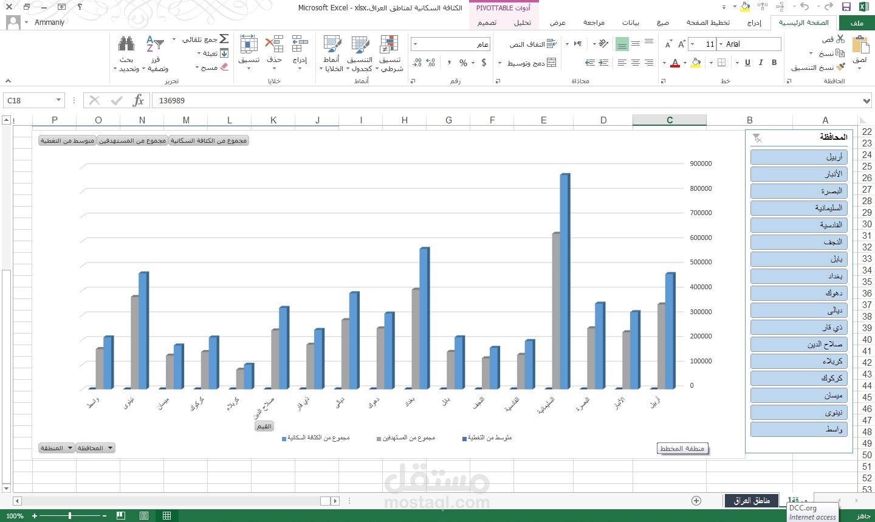Screen dimensions: 875x522
Task: Open Cell Styles (أنماط الخلايا) gallery
Action: coord(332,53)
